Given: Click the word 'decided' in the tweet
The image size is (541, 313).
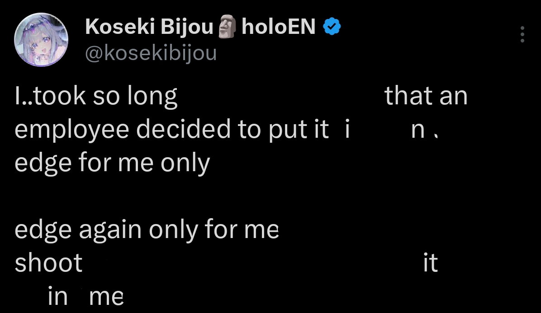Looking at the screenshot, I should [183, 128].
